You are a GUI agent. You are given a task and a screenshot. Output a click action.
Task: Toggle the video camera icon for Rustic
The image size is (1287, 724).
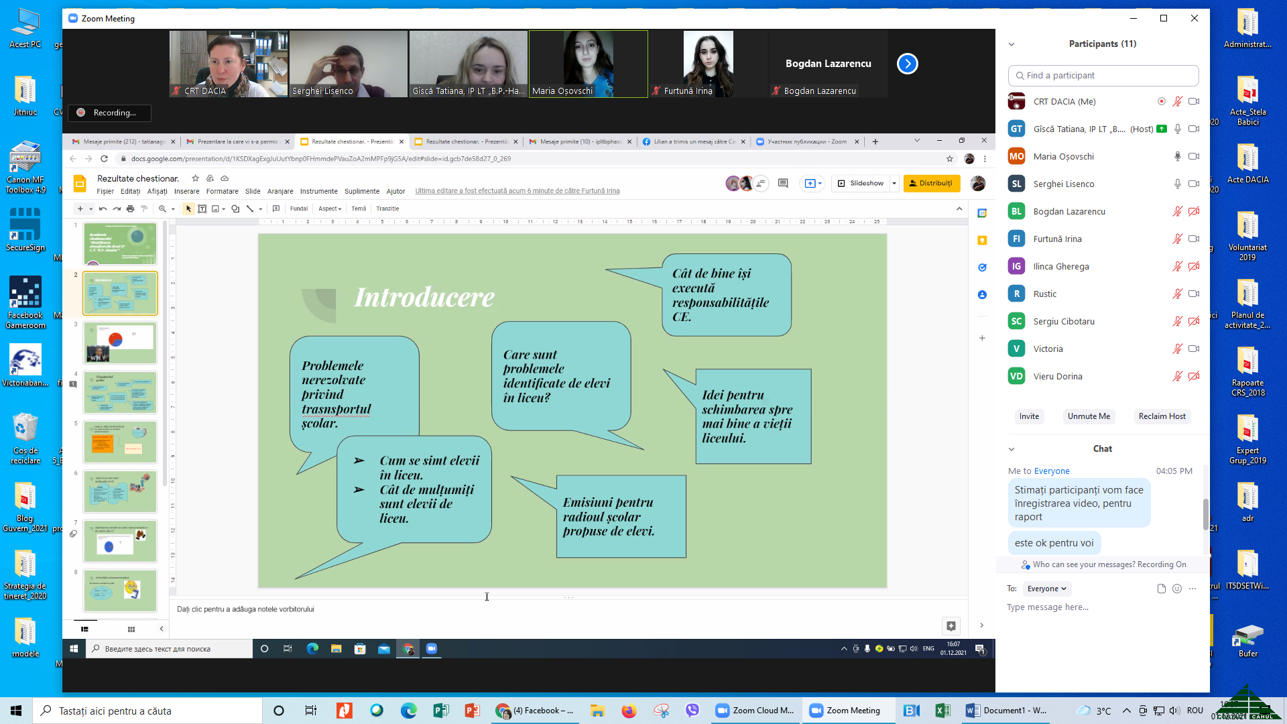coord(1194,294)
